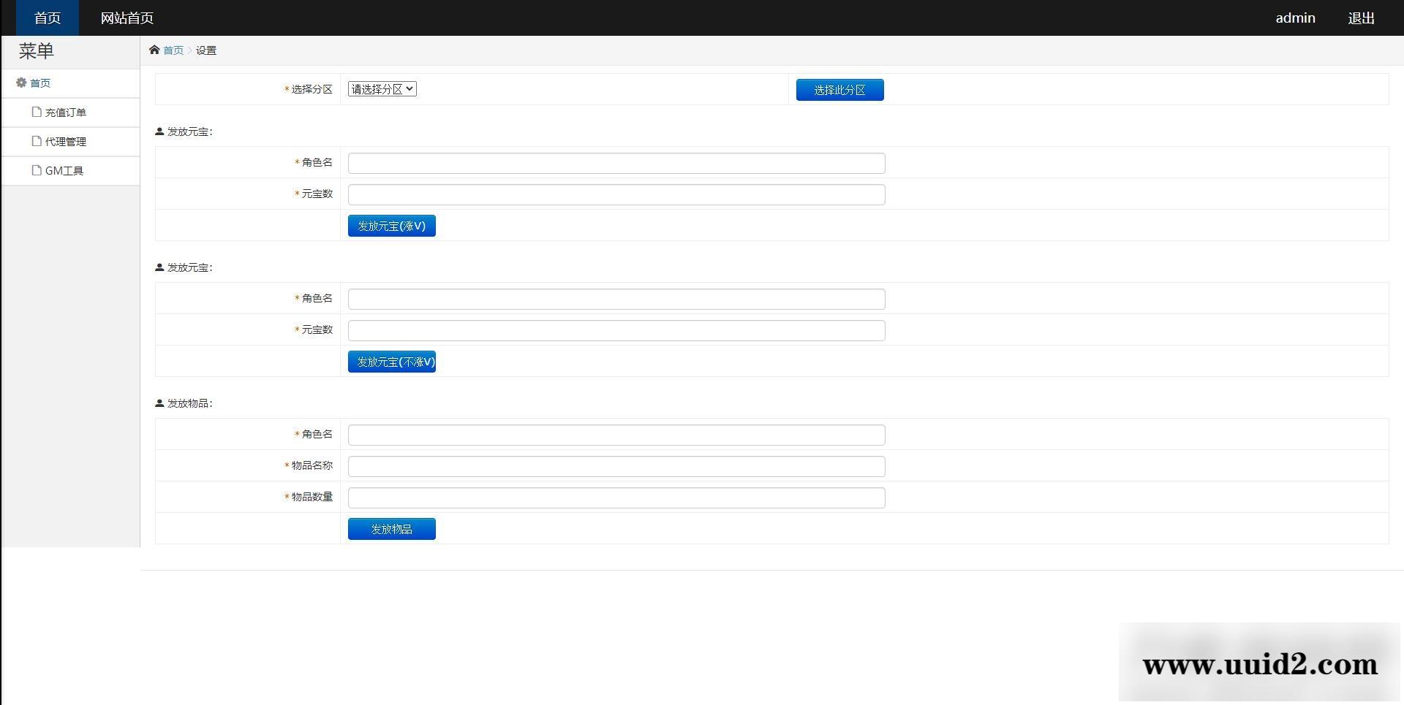The width and height of the screenshot is (1404, 705).
Task: Log out using 退出 link
Action: pyautogui.click(x=1361, y=18)
